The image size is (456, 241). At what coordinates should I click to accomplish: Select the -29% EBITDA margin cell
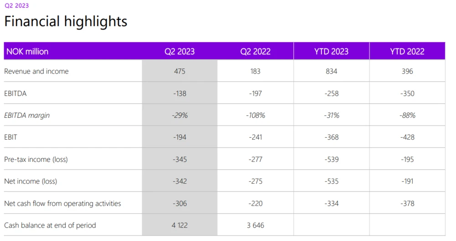pos(180,115)
